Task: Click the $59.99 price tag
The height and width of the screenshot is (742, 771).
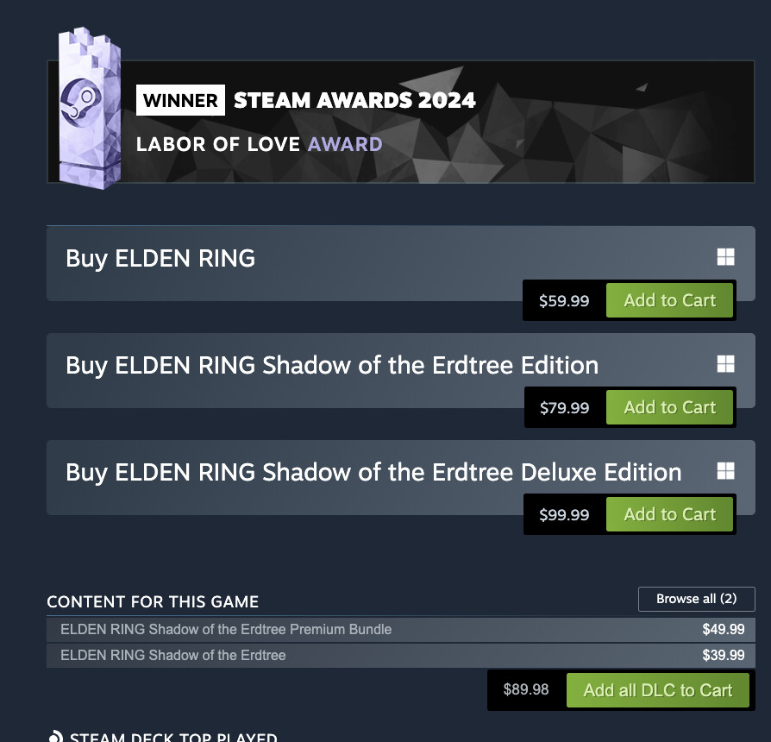Action: [x=564, y=301]
